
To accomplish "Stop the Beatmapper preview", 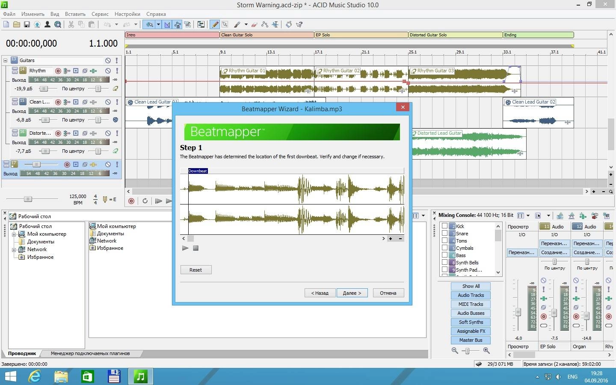I will click(195, 248).
